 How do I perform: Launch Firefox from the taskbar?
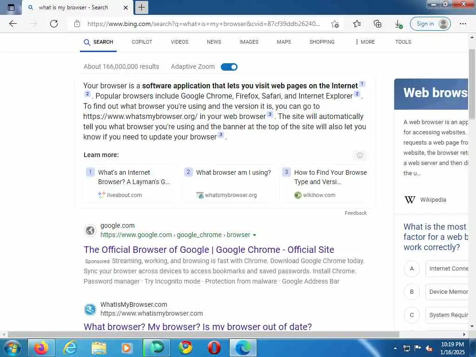click(x=41, y=348)
